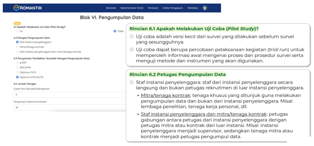Viewport: 314px width, 146px height.
Task: Go to the Beranda menu
Action: [x=111, y=8]
